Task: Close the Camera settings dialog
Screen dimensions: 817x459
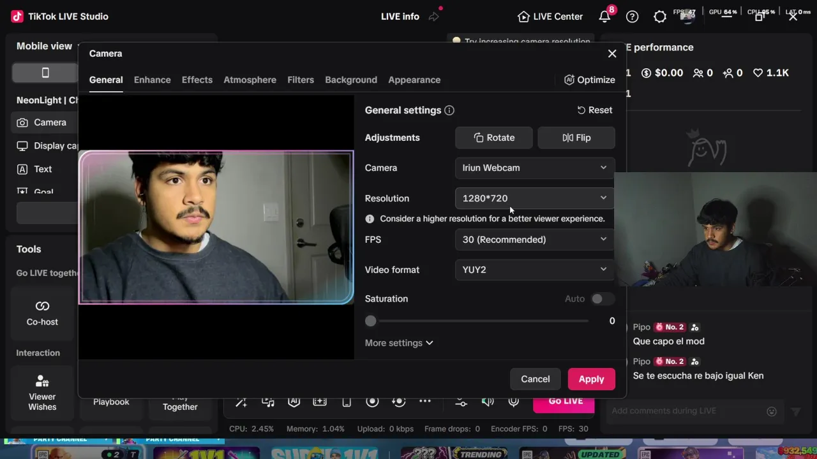Action: [612, 54]
